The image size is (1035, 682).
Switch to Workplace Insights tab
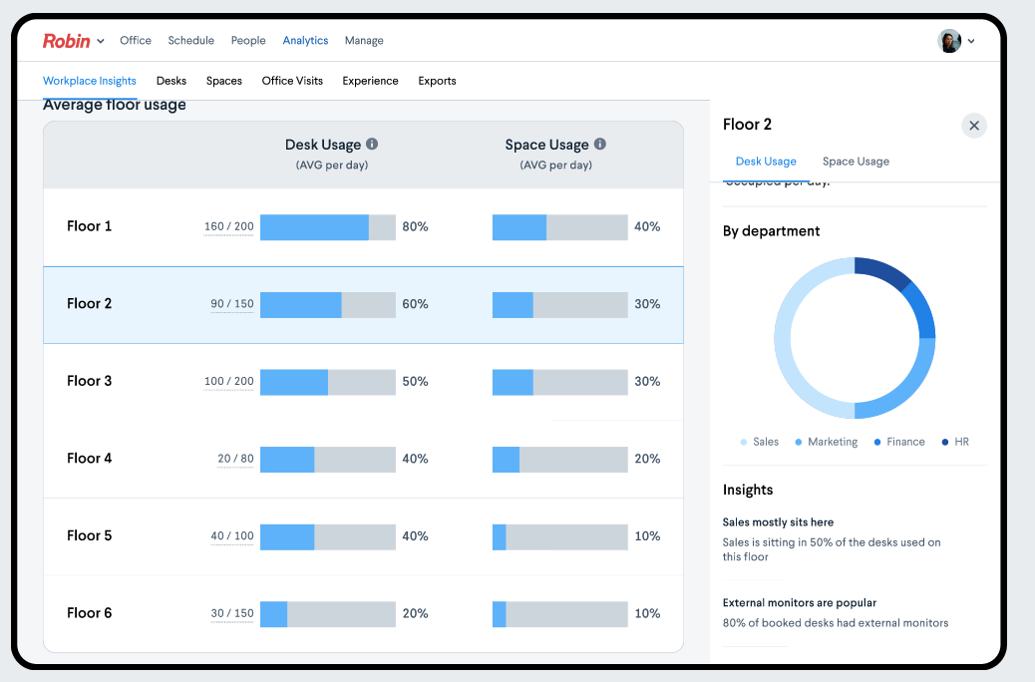(89, 81)
